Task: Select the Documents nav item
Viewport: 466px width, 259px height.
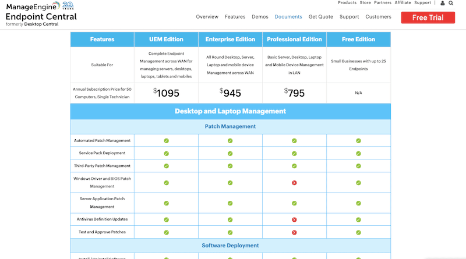Action: (288, 17)
